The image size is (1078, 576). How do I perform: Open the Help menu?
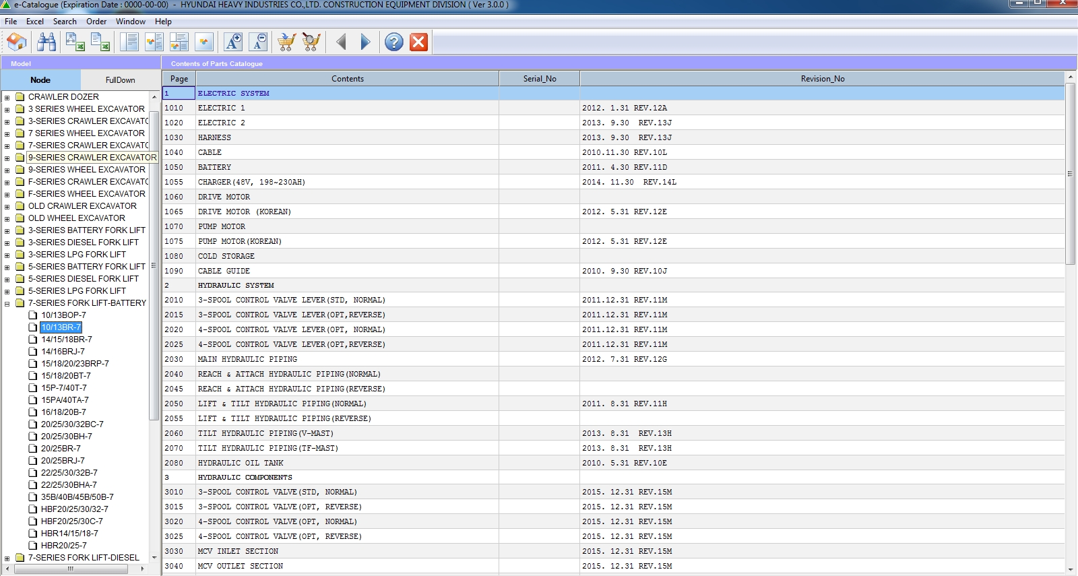tap(163, 22)
